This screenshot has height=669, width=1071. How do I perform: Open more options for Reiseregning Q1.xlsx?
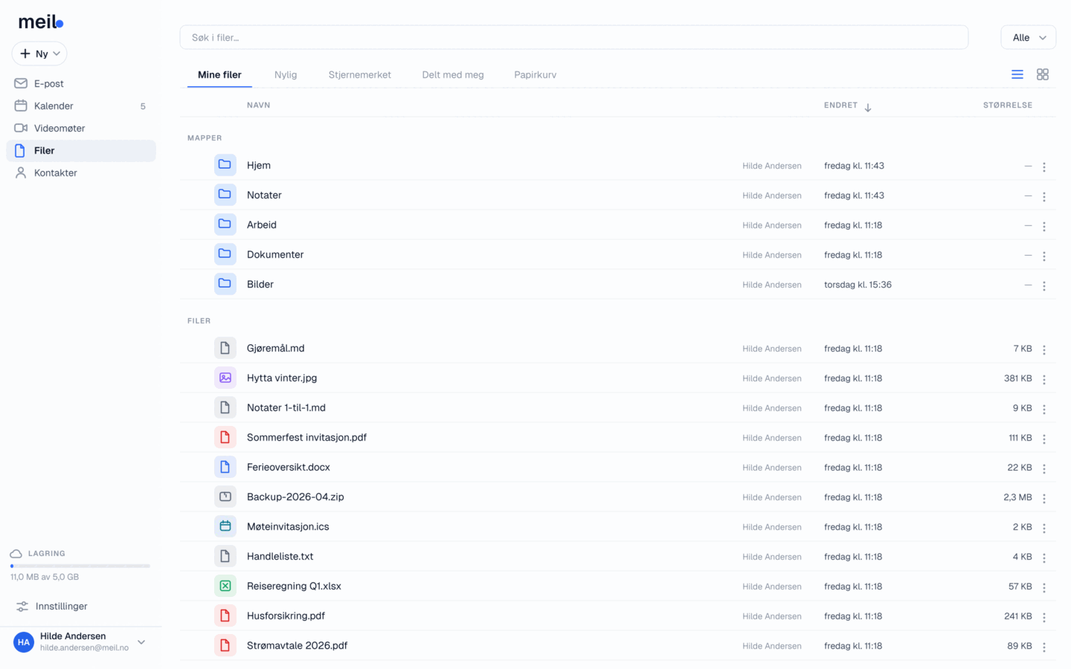click(x=1044, y=587)
